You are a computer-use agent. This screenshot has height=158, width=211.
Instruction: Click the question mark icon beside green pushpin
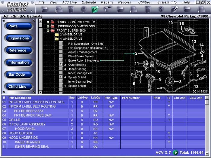click(x=83, y=10)
